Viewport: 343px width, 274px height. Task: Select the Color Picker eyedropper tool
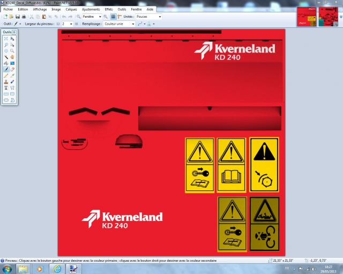(12, 76)
